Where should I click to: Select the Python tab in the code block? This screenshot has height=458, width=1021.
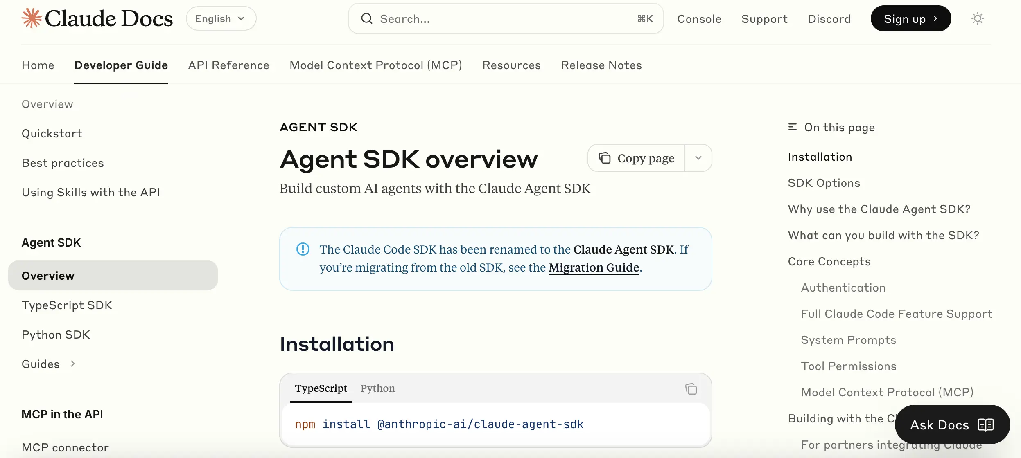pos(377,388)
